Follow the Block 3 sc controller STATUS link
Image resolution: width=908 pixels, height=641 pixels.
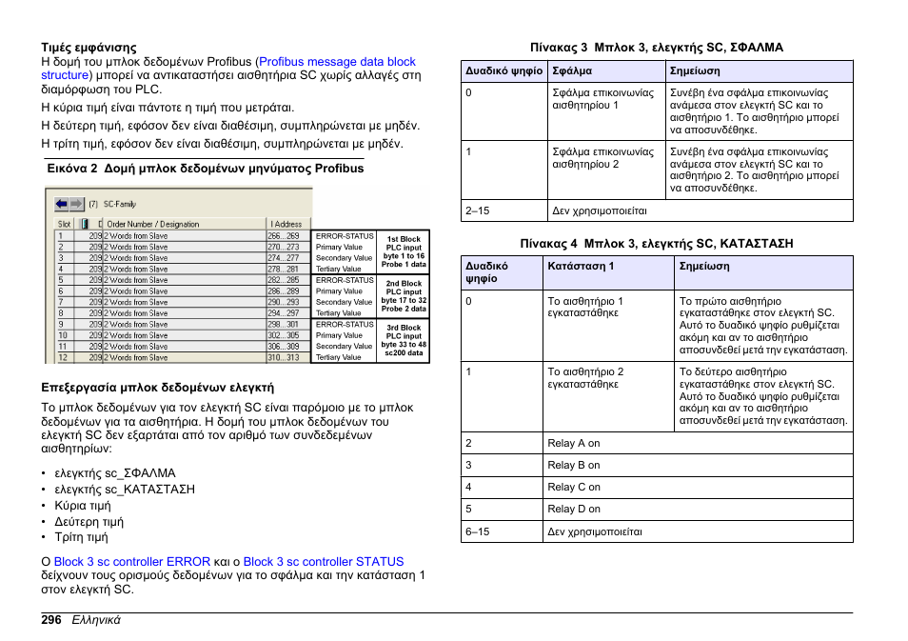coord(323,562)
